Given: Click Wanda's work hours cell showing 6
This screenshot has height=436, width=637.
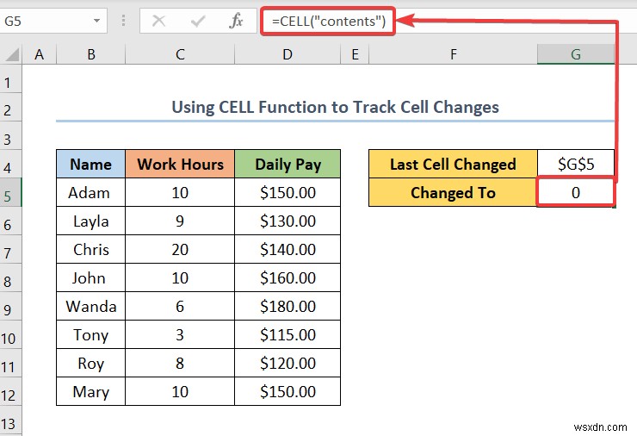Looking at the screenshot, I should coord(180,306).
